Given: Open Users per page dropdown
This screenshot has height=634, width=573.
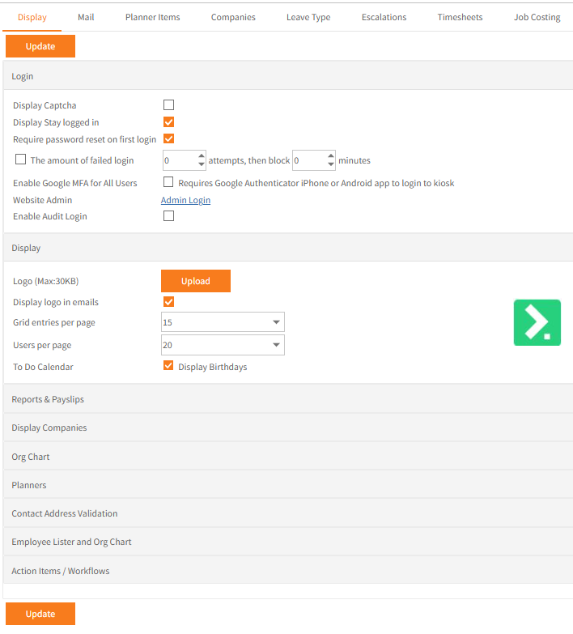Looking at the screenshot, I should [x=223, y=345].
